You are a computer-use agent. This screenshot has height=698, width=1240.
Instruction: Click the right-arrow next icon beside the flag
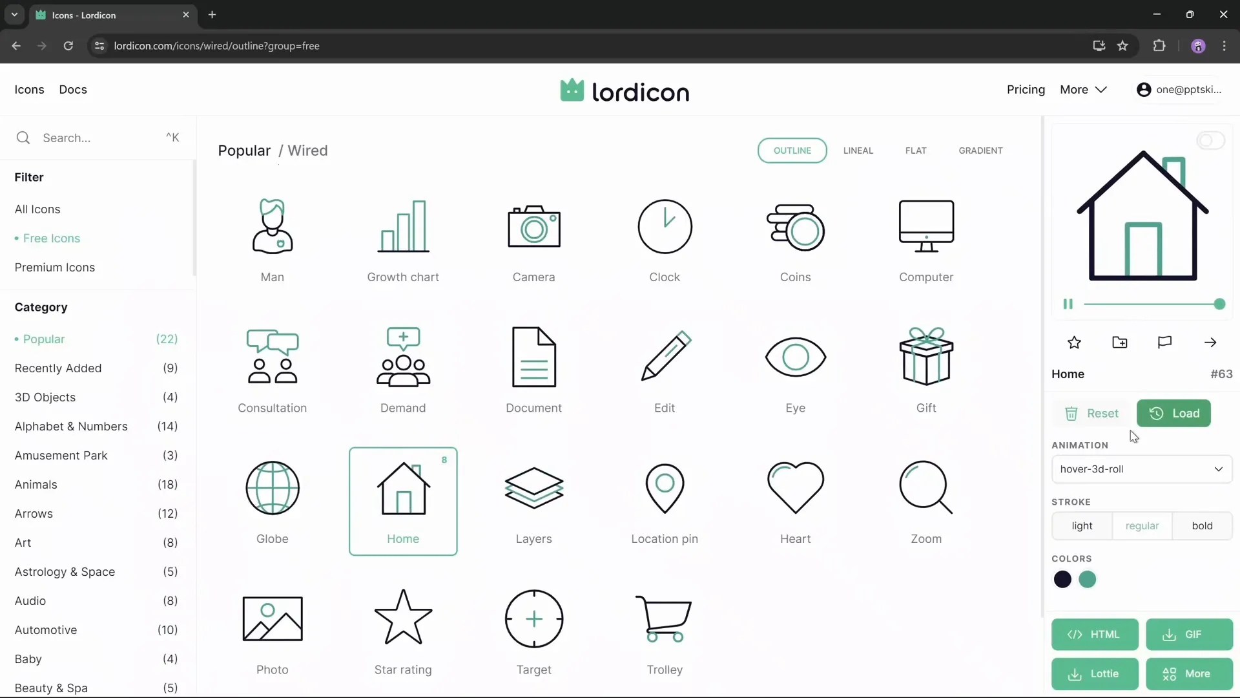click(x=1210, y=343)
